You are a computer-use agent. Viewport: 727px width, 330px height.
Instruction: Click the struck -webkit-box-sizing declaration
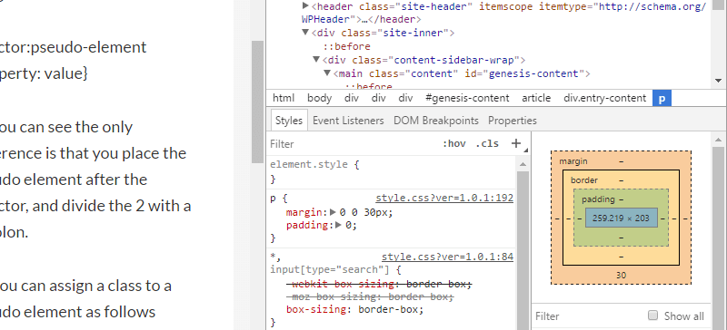[379, 284]
